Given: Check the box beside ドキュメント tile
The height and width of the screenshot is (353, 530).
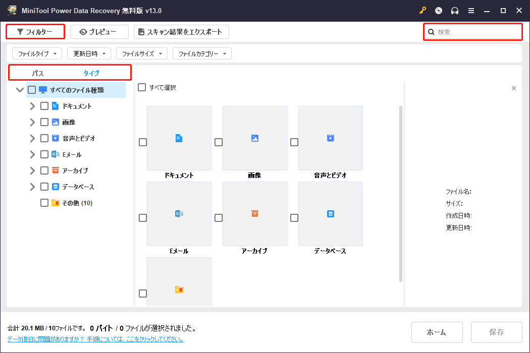Looking at the screenshot, I should [143, 142].
